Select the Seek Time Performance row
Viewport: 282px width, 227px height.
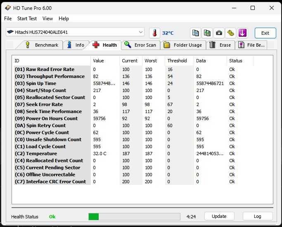pyautogui.click(x=134, y=111)
